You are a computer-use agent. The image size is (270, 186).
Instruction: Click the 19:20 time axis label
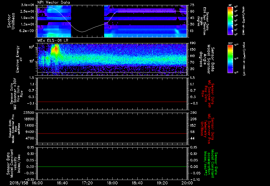(162, 183)
